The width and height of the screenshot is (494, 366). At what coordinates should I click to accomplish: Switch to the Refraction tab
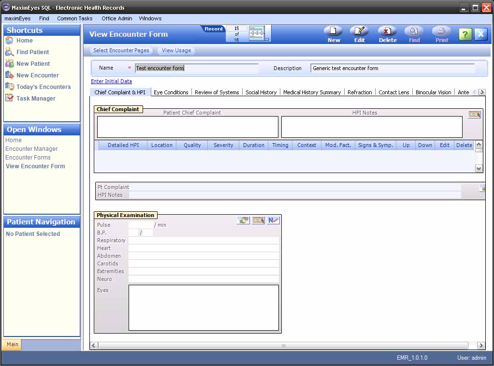(360, 92)
